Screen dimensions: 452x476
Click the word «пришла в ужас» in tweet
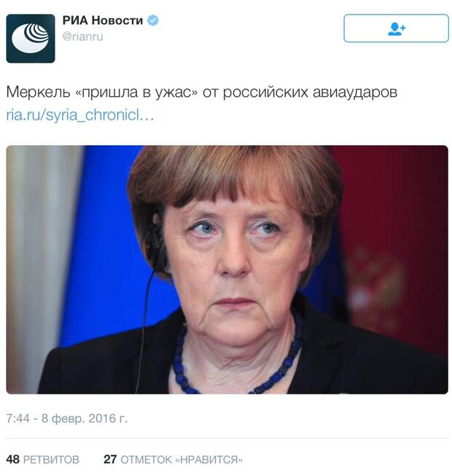136,93
